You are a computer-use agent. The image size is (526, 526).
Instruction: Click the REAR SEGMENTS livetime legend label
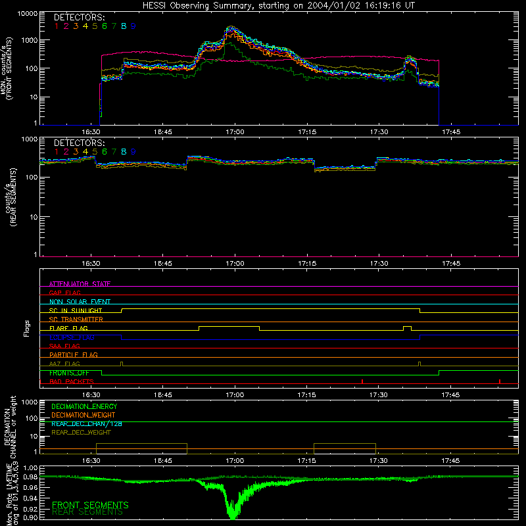point(87,512)
